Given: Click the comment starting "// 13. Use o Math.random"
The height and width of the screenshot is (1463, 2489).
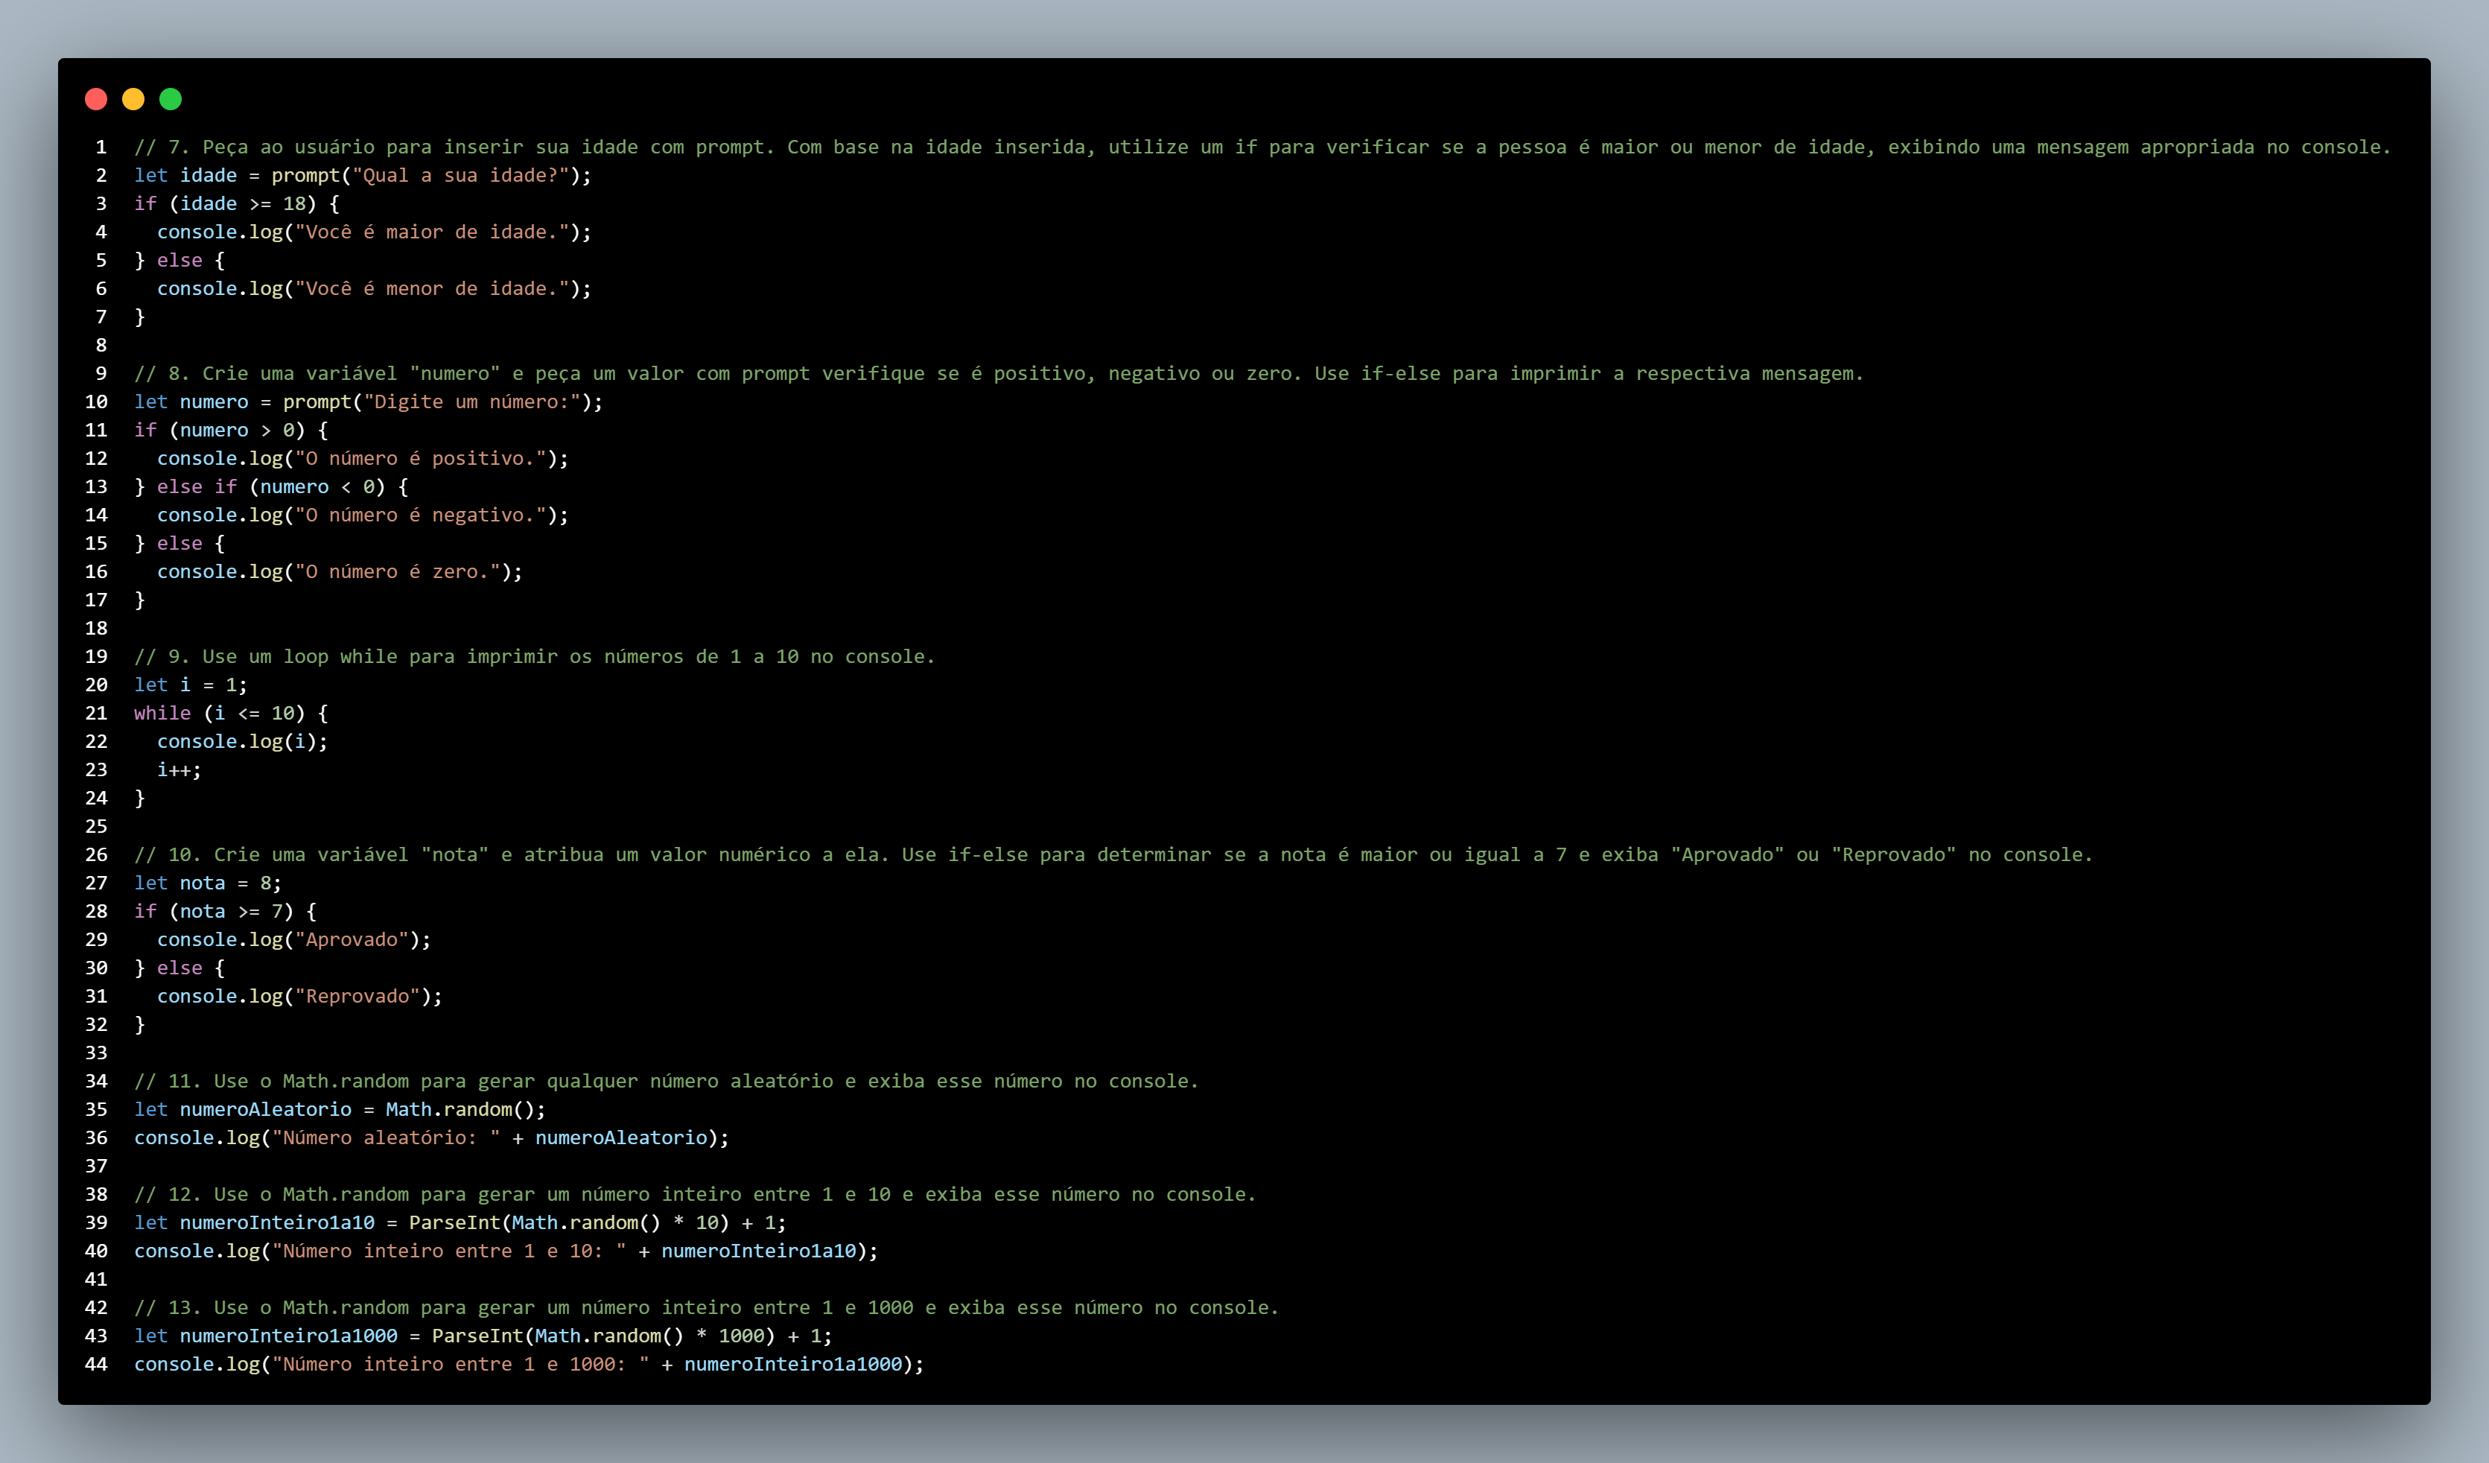Looking at the screenshot, I should pos(706,1308).
